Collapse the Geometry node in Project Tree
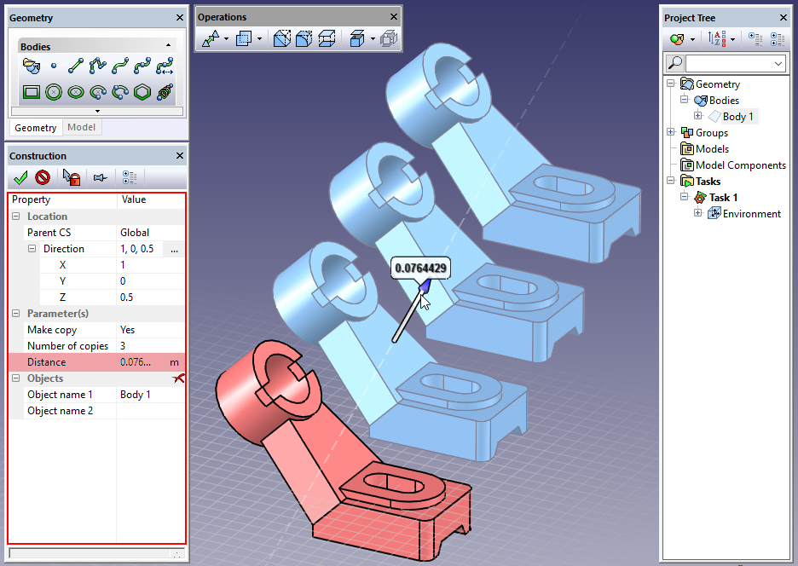The height and width of the screenshot is (566, 798). 671,84
